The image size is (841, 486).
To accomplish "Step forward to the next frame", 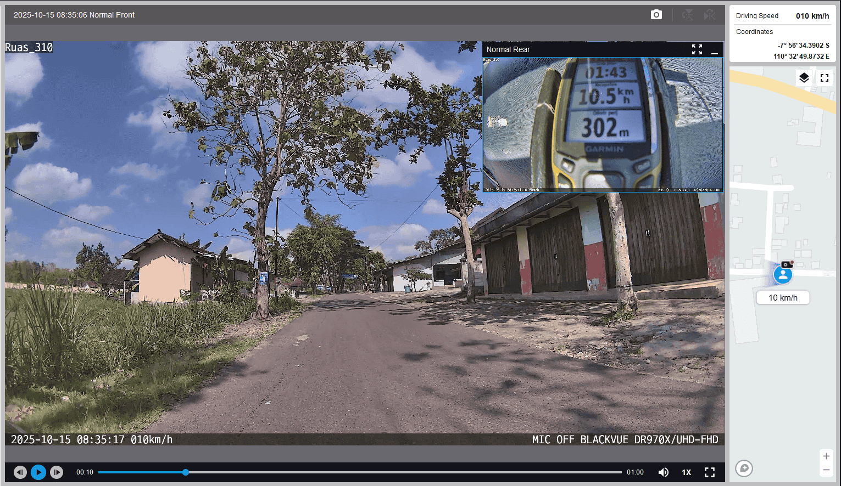I will (56, 472).
